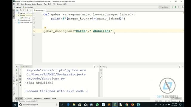Click the stop icon in top toolbar
Viewport: 191px width, 107px height.
pos(178,7)
